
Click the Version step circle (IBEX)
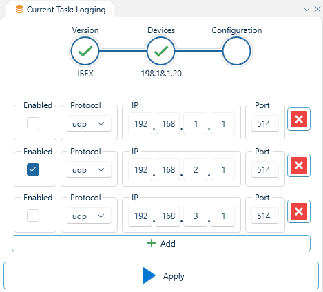85,51
